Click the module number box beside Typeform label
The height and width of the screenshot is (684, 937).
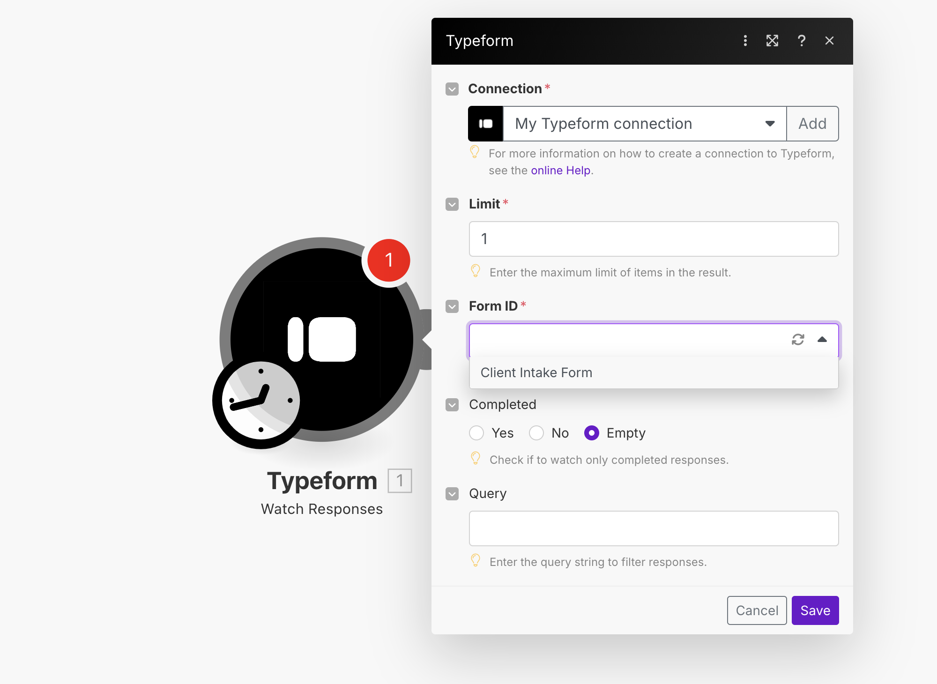(400, 481)
